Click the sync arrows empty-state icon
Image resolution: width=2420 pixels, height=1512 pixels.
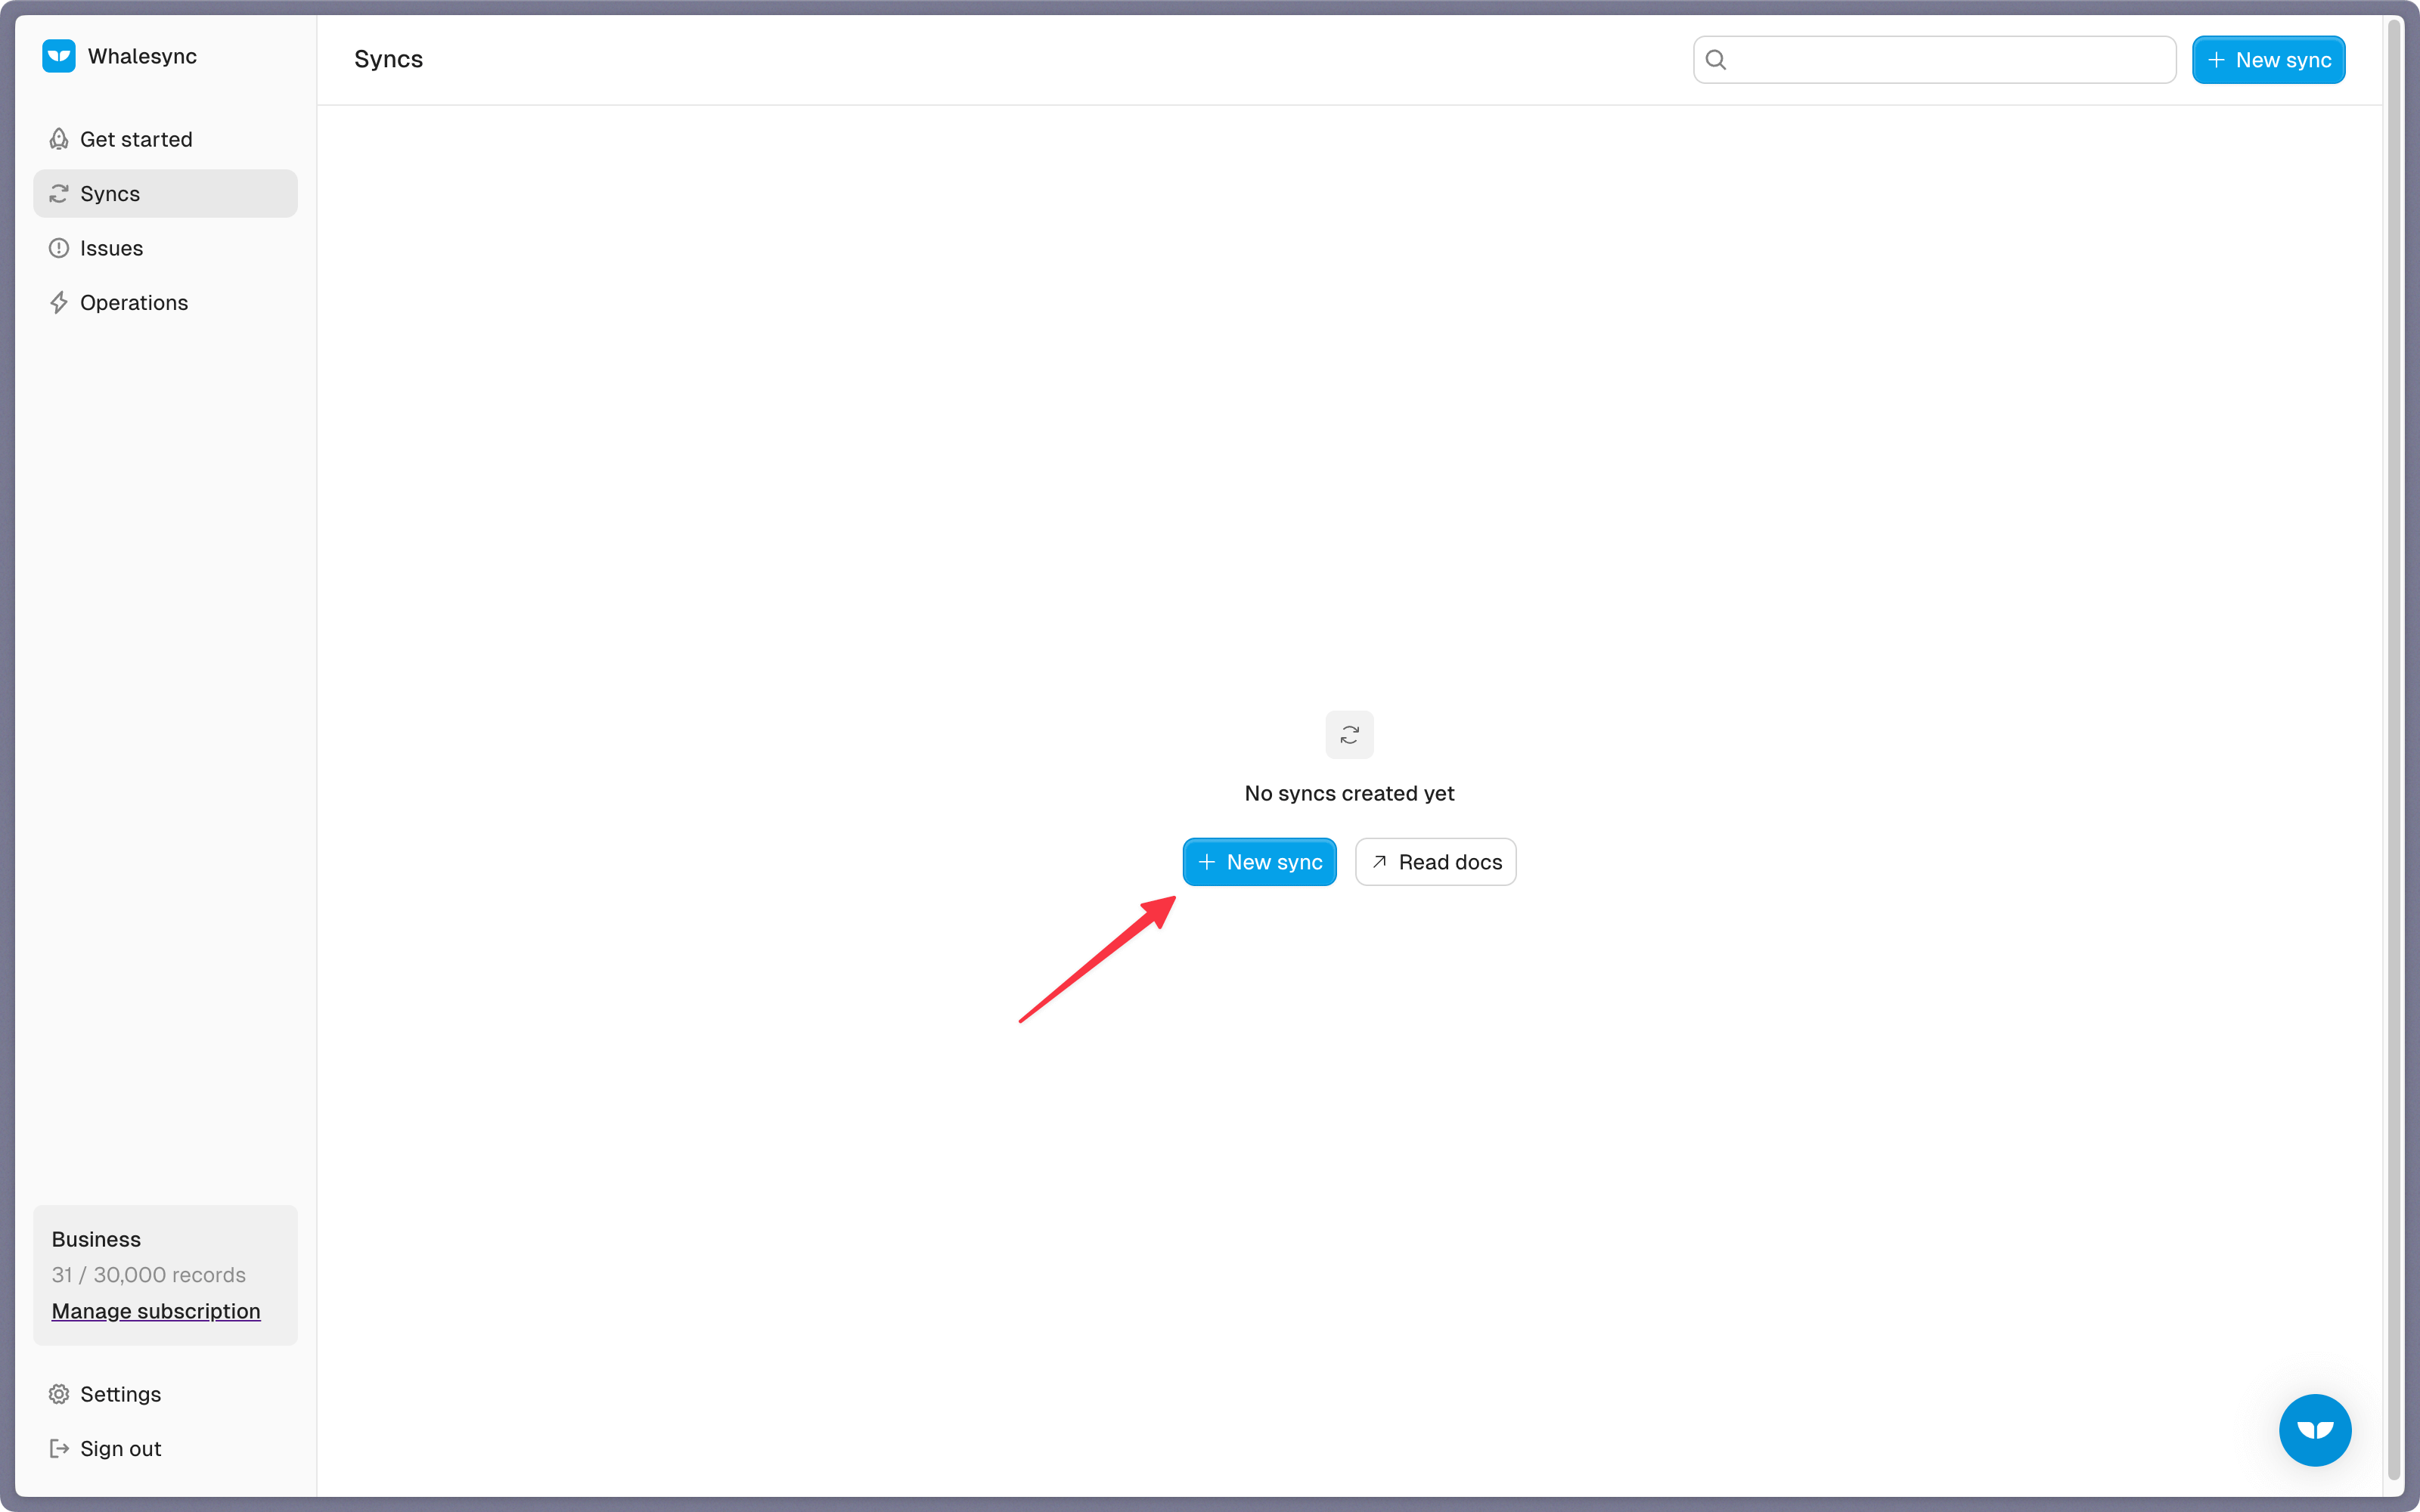1349,735
